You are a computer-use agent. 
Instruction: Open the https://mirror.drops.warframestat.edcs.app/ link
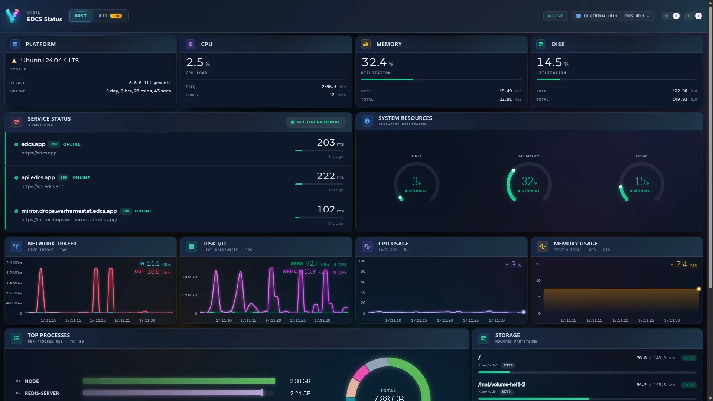coord(69,220)
